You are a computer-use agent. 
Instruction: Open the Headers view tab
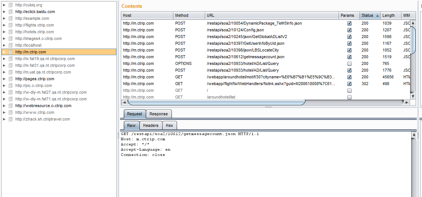[x=151, y=125]
